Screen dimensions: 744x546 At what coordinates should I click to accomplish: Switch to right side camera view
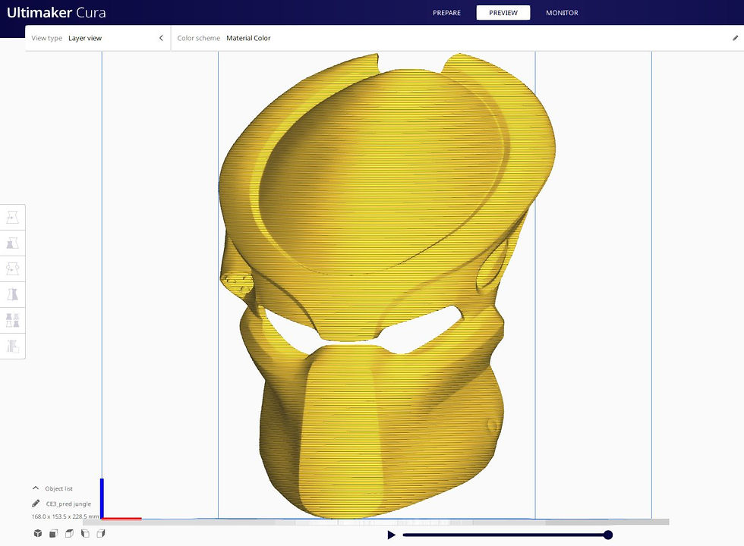[x=100, y=534]
